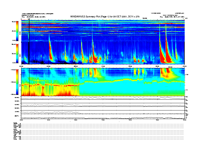Image resolution: width=199 pixels, height=154 pixels.
Task: Click the TNR status block heading at bottom
Action: pyautogui.click(x=15, y=136)
